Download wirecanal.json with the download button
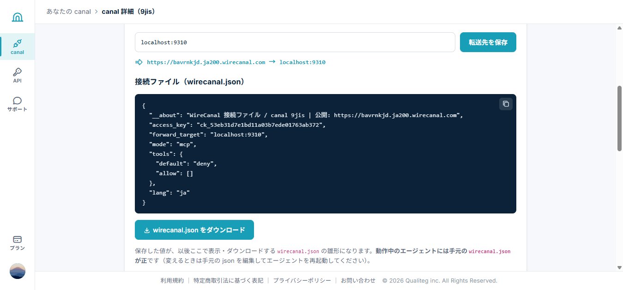This screenshot has width=623, height=290. tap(194, 230)
